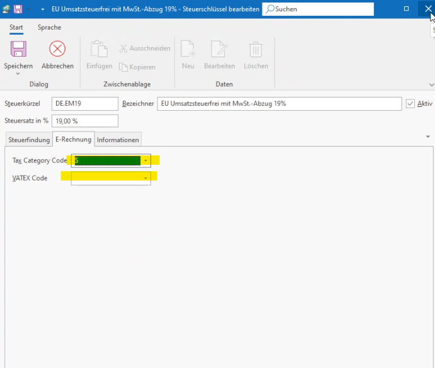Screen dimensions: 435x368
Task: Click the Suchen search box
Action: pos(318,9)
